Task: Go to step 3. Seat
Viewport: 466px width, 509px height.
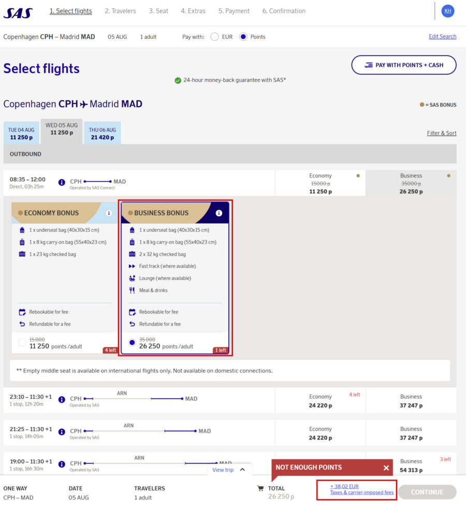Action: point(158,11)
